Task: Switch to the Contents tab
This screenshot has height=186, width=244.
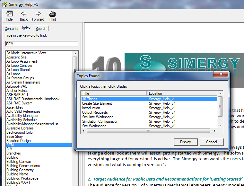Action: click(x=11, y=29)
